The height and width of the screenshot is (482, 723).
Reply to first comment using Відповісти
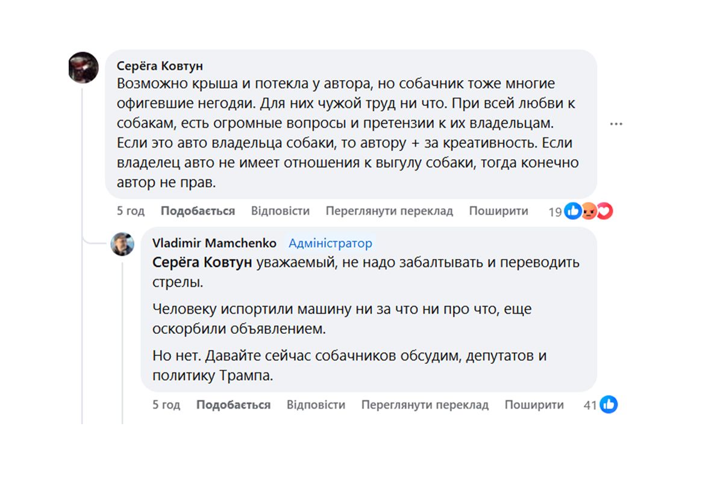click(281, 211)
